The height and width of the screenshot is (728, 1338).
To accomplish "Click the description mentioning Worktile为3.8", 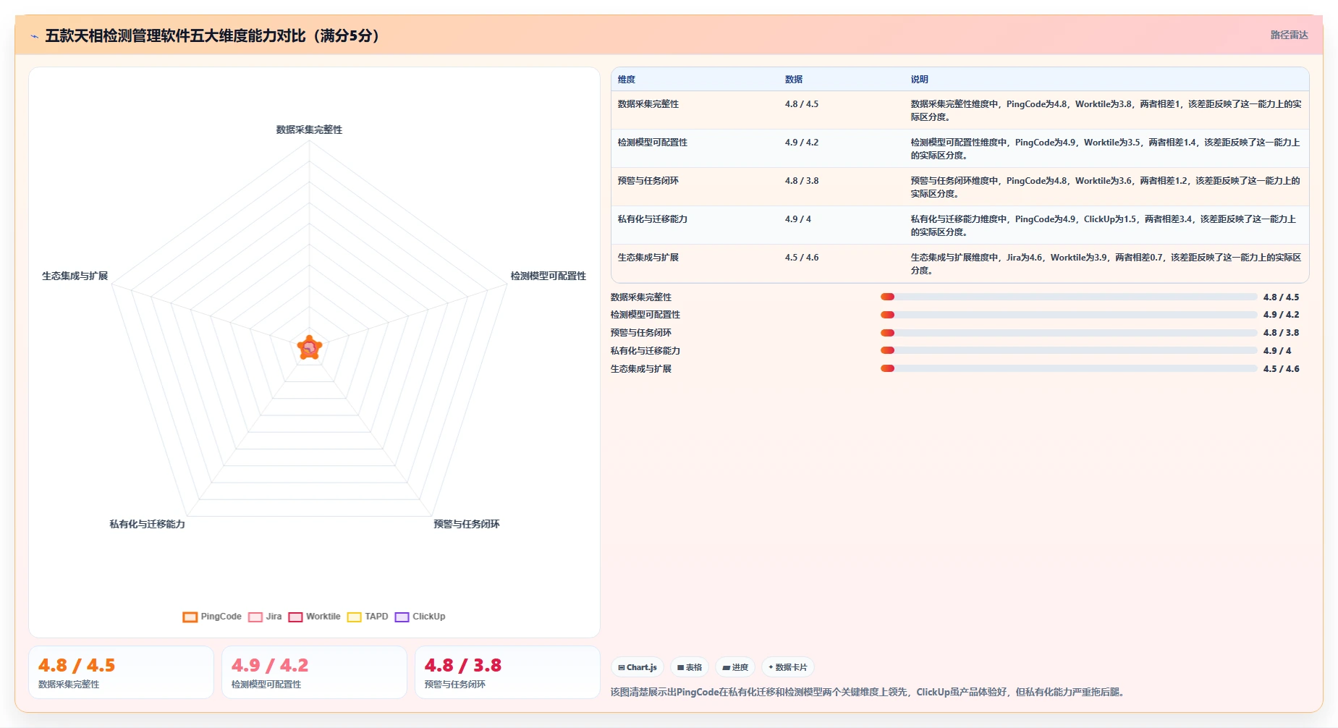I will tap(1106, 111).
